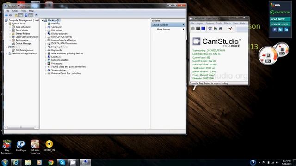296x166 pixels.
Task: Click the CPU meter gauge gadget
Action: point(268,55)
